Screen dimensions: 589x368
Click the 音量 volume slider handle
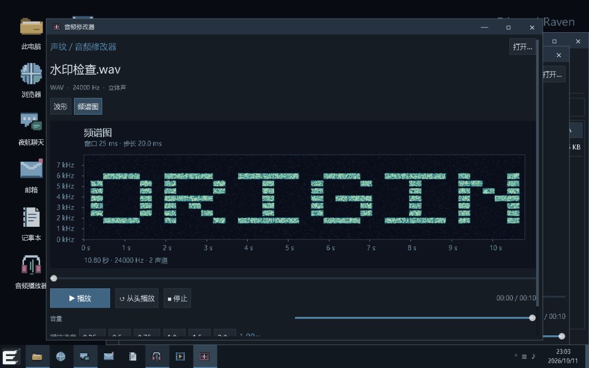[532, 318]
